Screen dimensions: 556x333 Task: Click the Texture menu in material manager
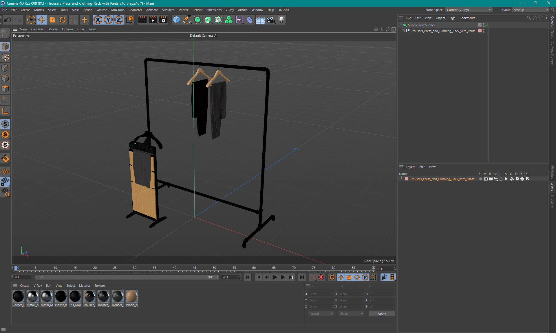100,286
